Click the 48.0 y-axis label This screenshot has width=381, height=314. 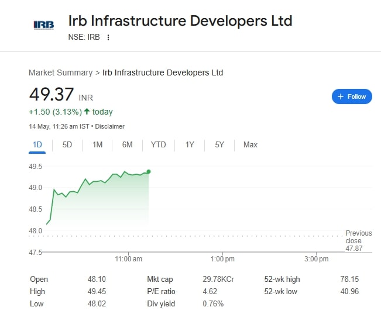(x=35, y=231)
